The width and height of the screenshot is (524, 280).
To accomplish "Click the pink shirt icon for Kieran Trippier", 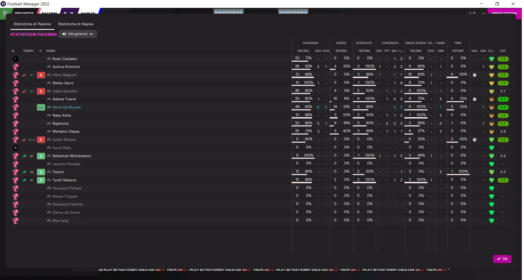I will pyautogui.click(x=15, y=196).
